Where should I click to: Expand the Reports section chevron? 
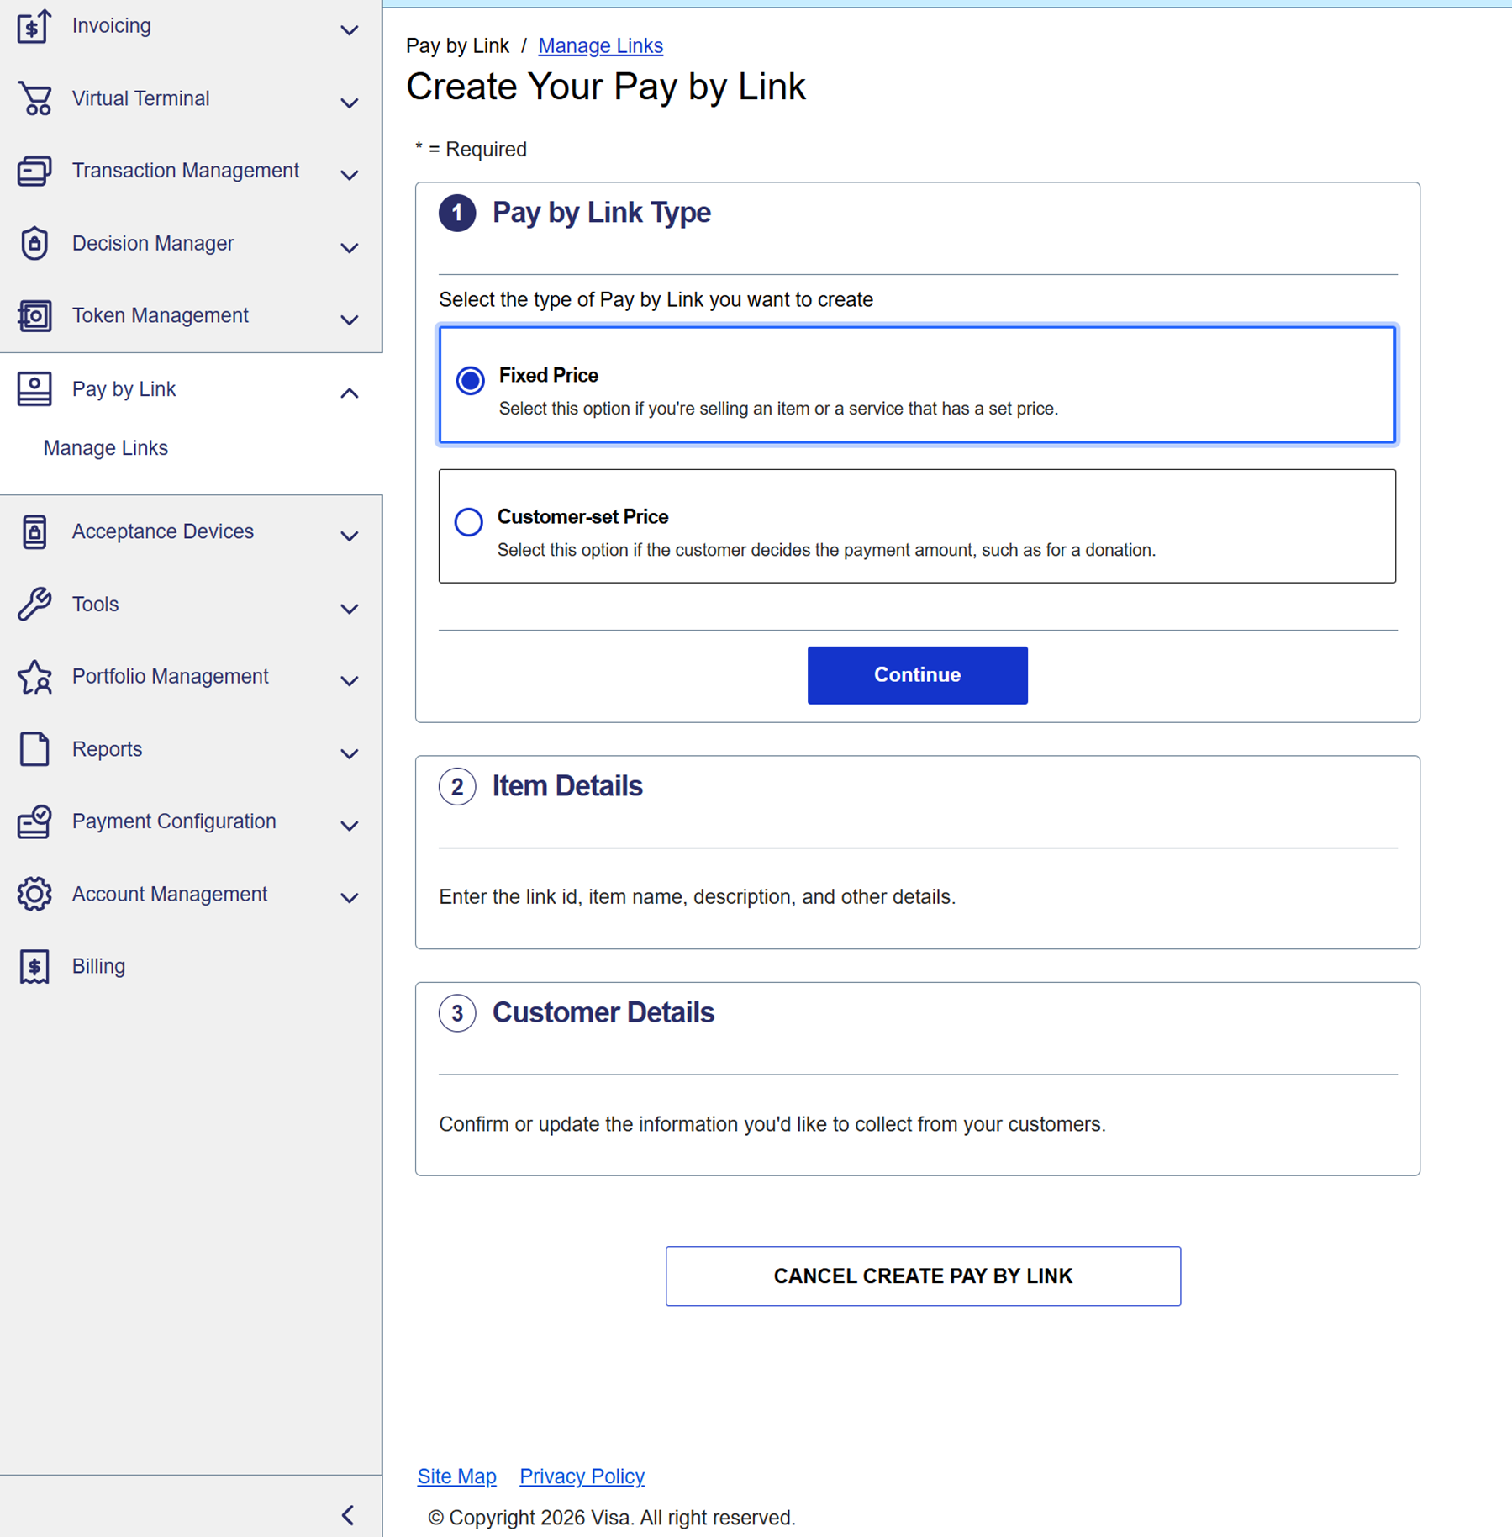tap(349, 753)
